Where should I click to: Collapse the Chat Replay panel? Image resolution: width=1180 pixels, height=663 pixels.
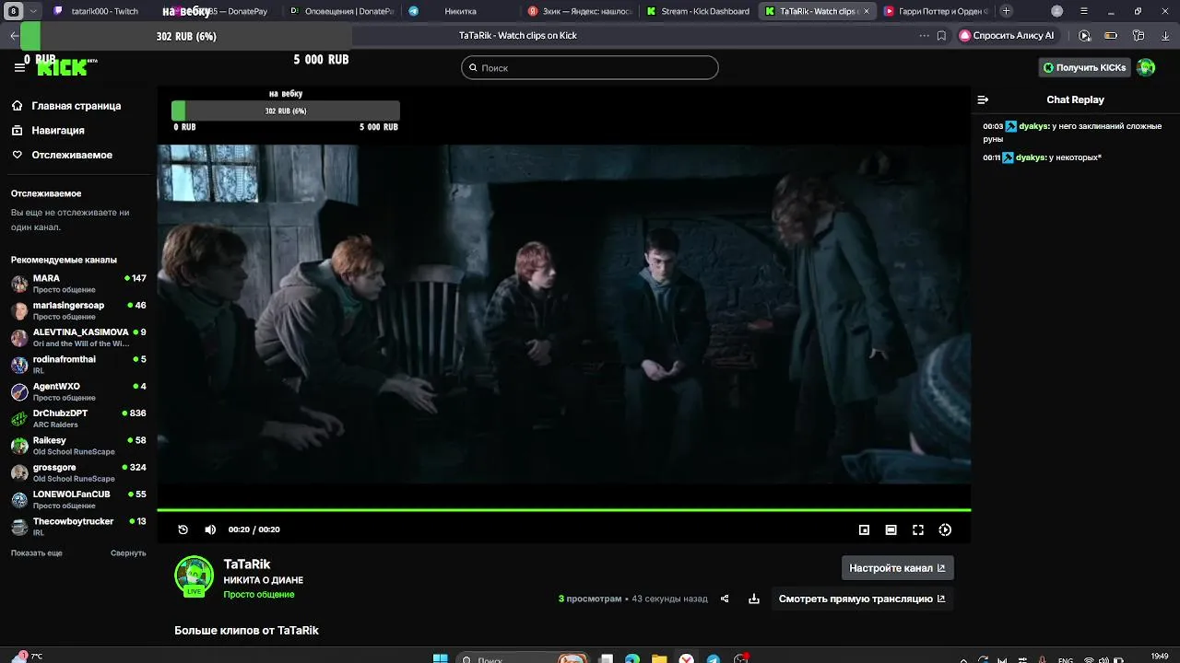(983, 99)
